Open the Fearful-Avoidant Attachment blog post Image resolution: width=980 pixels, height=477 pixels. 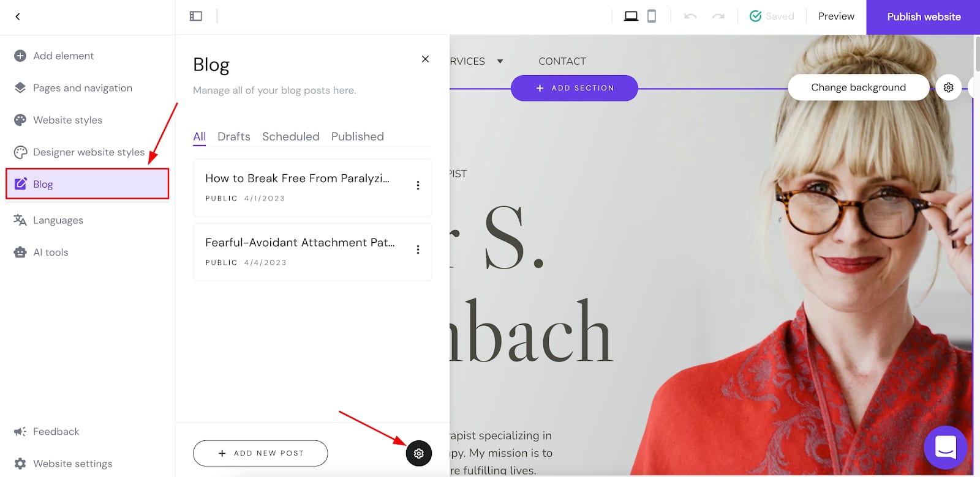[300, 243]
